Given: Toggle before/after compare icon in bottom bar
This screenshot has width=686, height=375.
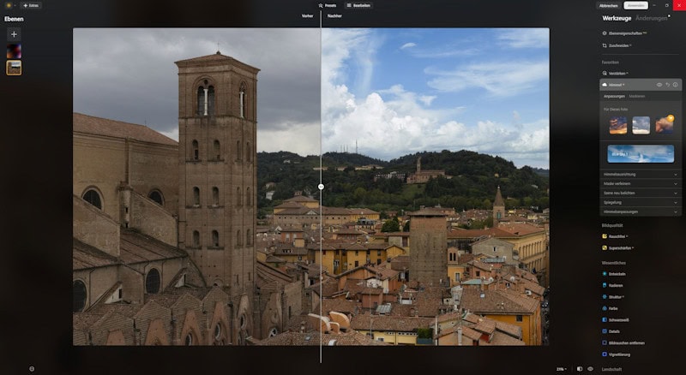Looking at the screenshot, I should point(580,369).
